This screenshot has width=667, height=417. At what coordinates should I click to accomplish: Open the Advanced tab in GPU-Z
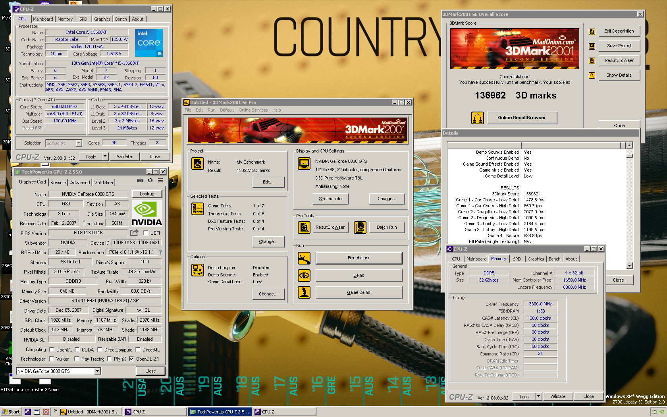tap(80, 183)
